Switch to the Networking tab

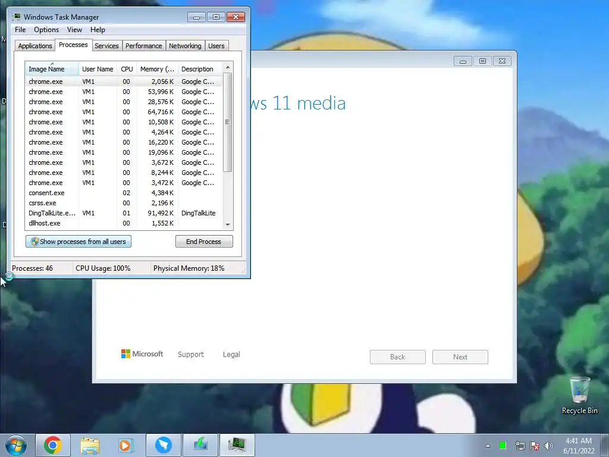click(x=185, y=46)
